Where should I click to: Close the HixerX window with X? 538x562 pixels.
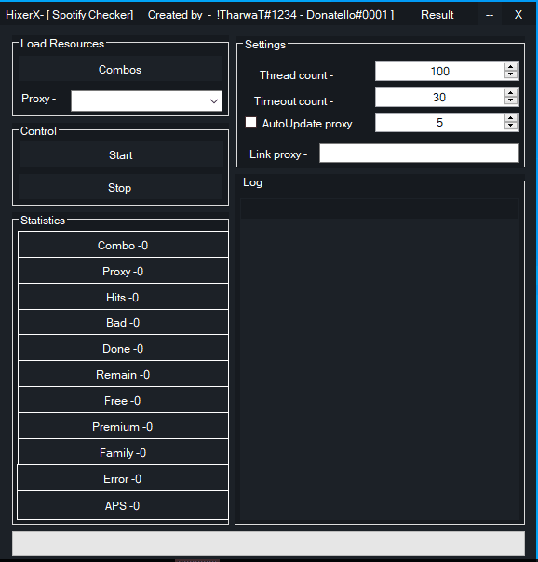click(518, 15)
